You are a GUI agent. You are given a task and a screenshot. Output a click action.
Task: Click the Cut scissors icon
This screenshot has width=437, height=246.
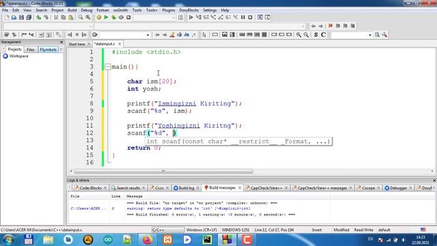56,18
